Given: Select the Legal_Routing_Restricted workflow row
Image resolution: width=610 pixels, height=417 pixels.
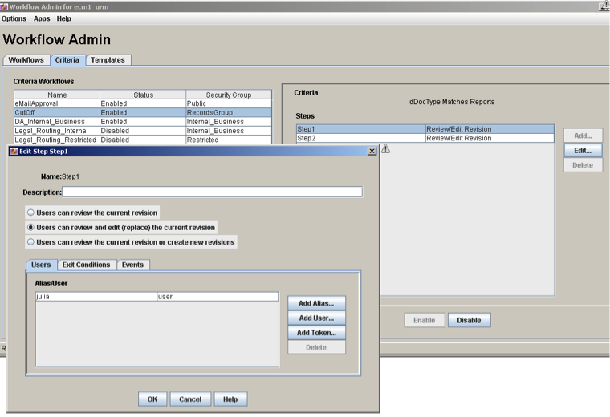Looking at the screenshot, I should click(x=143, y=140).
